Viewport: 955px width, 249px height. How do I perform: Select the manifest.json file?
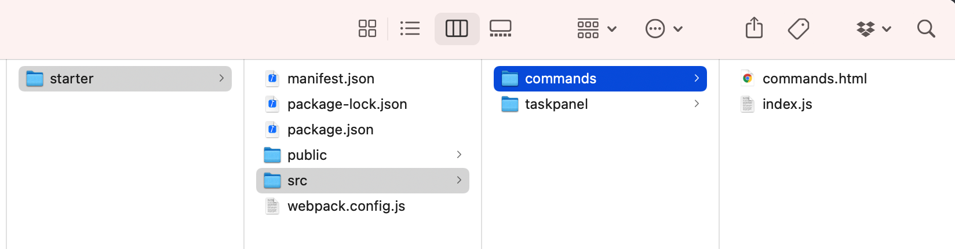(x=330, y=79)
